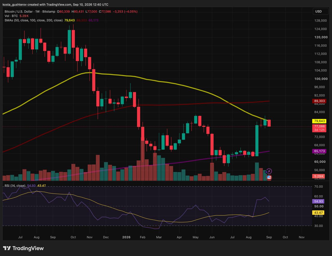Select the Vol · BTC indicator legend
Image resolution: width=332 pixels, height=256 pixels.
point(11,16)
